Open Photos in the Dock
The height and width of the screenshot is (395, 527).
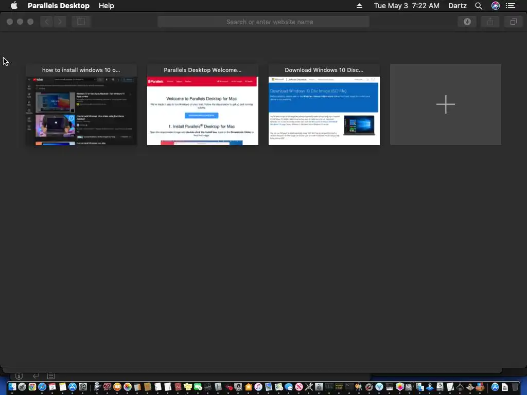128,387
